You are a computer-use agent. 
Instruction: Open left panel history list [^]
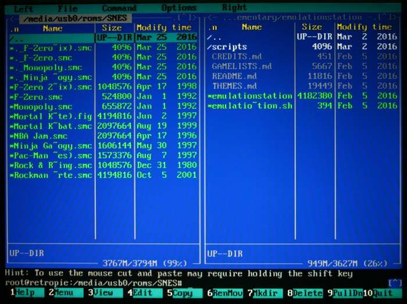click(184, 18)
